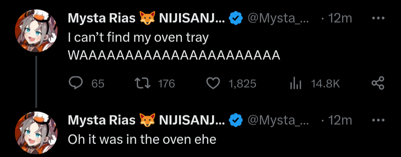401x157 pixels.
Task: Click the fox emoji in the first tweet's name
Action: point(147,19)
